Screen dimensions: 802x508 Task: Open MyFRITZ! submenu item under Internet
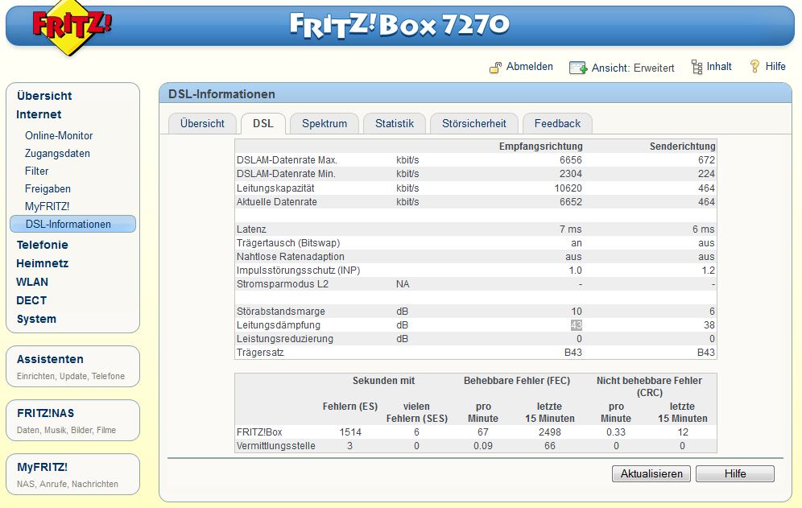47,206
